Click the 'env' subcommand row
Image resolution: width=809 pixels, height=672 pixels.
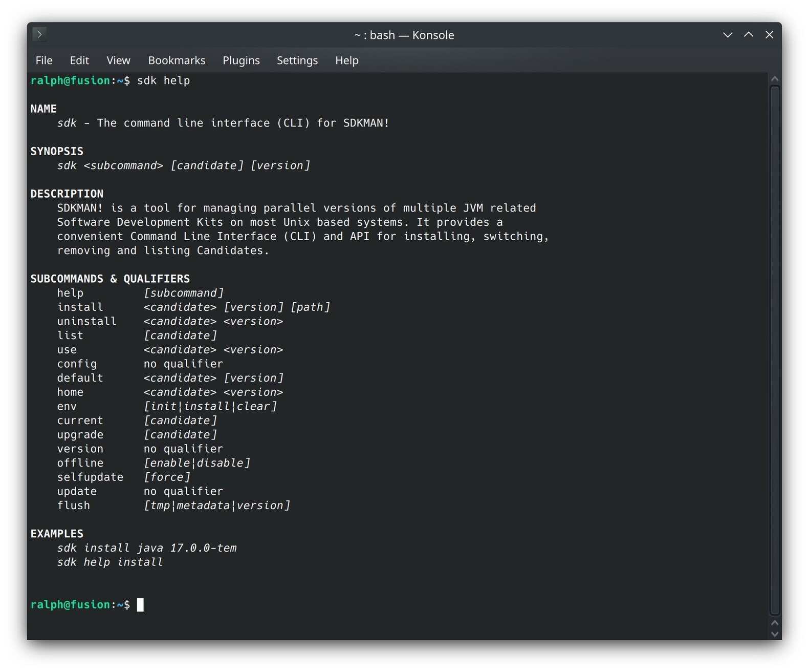(x=167, y=406)
